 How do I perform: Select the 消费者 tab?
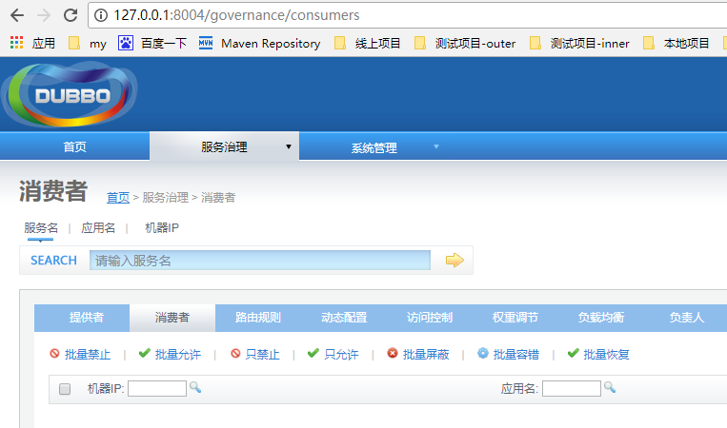[x=172, y=318]
